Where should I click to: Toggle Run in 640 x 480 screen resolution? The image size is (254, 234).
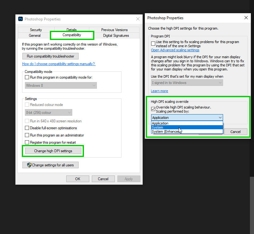tap(27, 121)
